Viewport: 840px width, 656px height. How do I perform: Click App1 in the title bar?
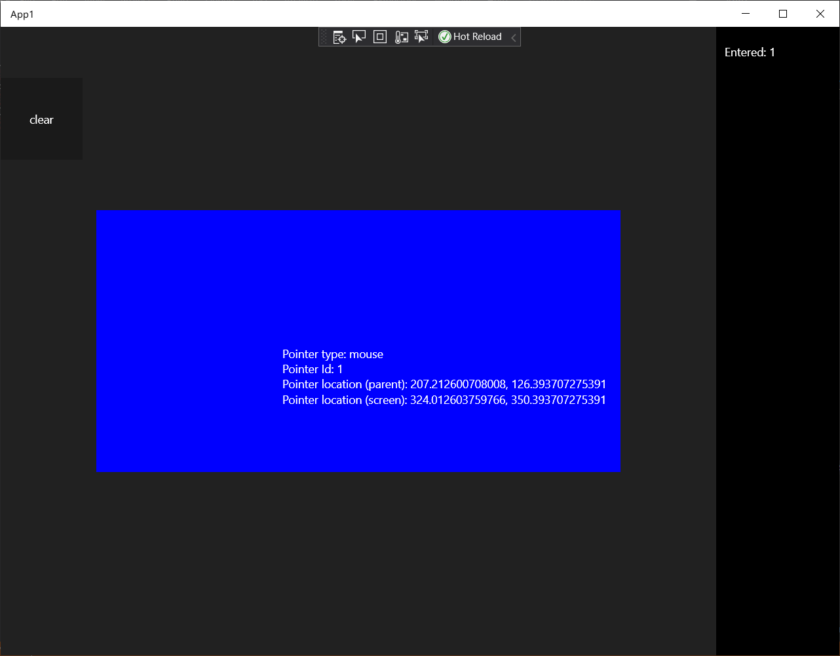[22, 14]
